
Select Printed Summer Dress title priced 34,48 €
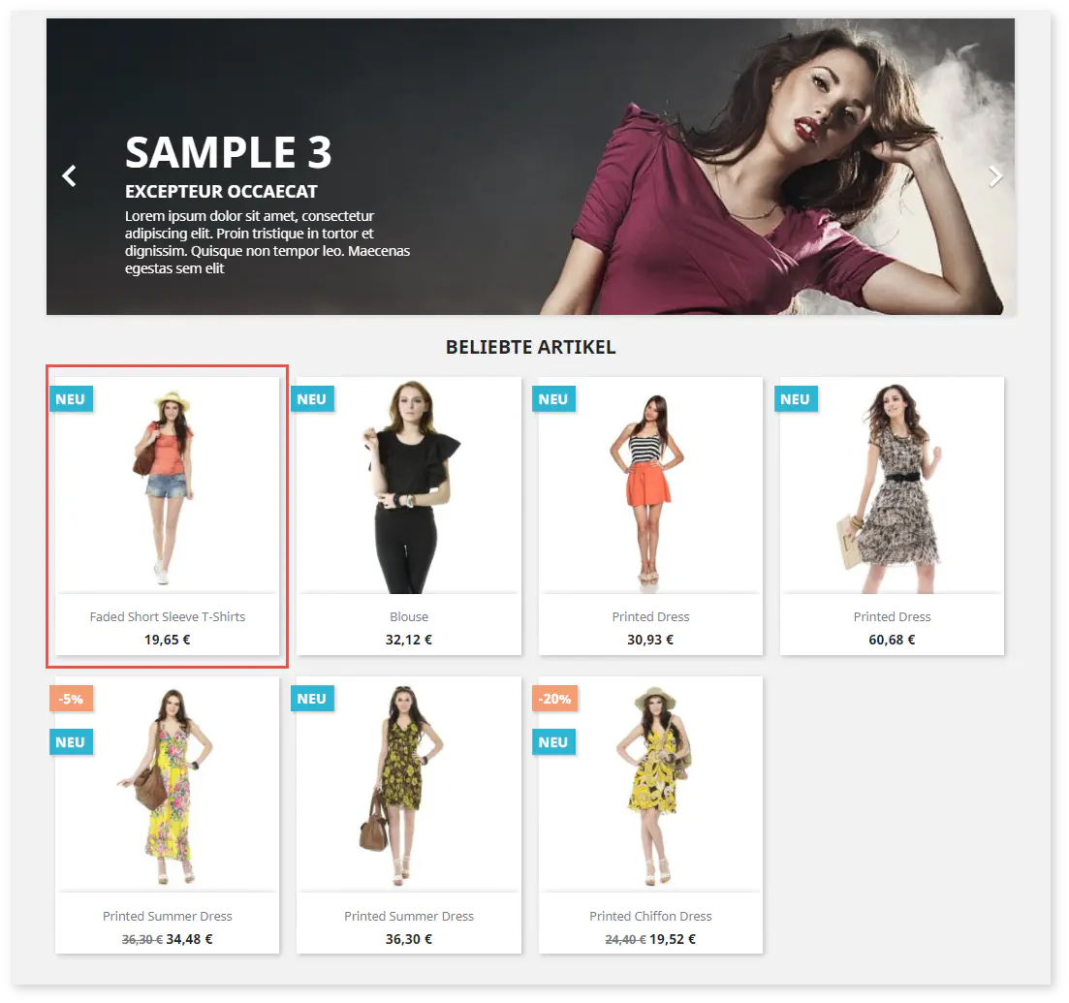pyautogui.click(x=168, y=916)
